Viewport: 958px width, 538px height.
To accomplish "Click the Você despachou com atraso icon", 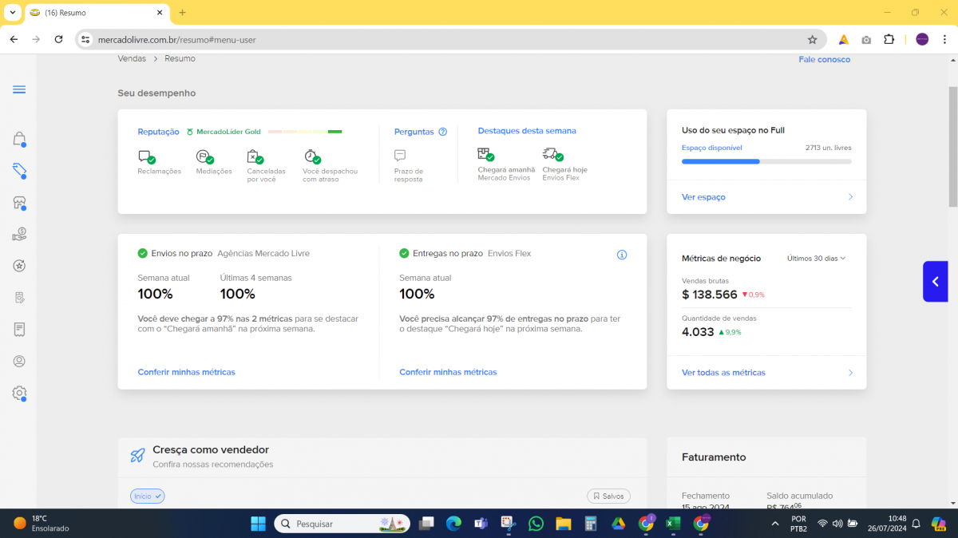I will pos(312,156).
